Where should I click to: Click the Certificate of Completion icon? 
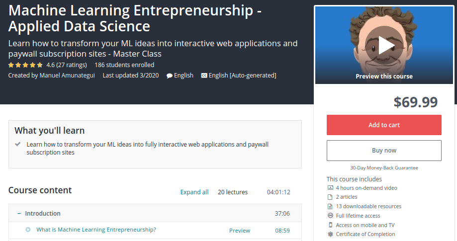point(330,234)
